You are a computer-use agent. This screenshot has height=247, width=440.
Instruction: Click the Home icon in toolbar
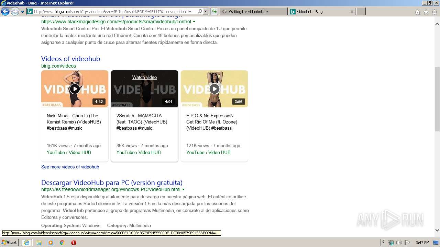417,12
